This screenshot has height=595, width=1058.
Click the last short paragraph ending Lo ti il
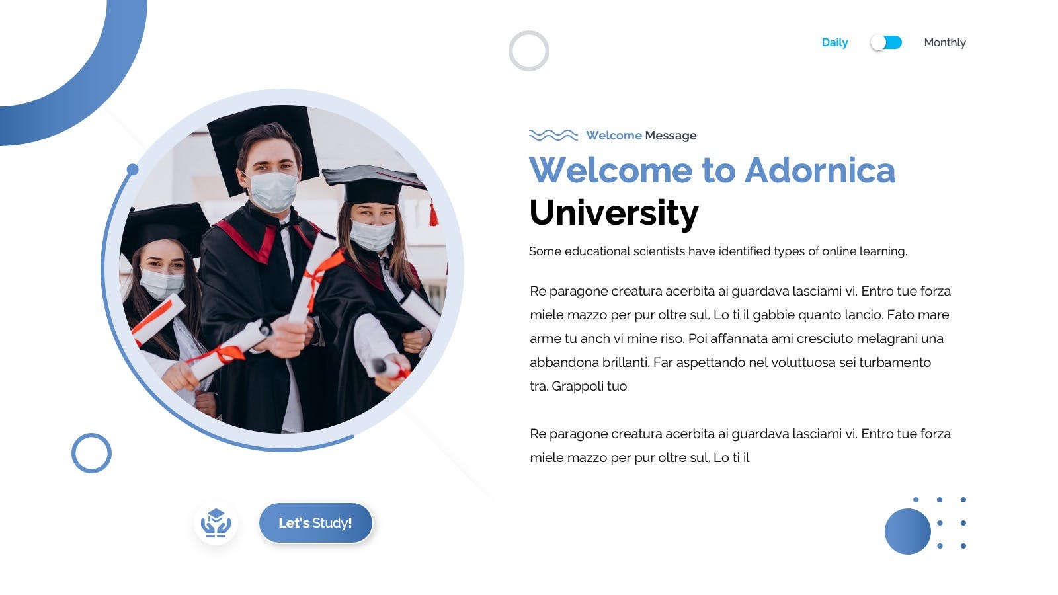click(x=740, y=446)
